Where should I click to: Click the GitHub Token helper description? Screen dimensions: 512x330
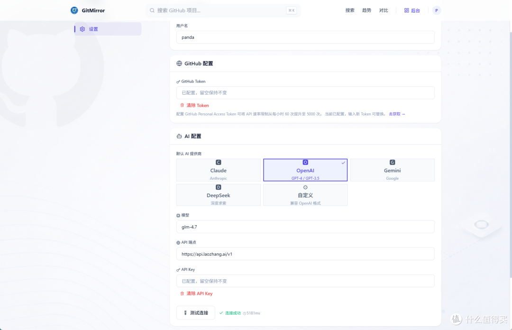[282, 114]
